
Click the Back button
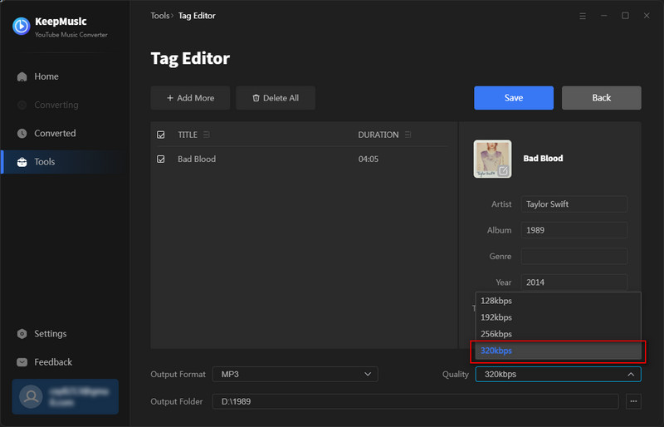point(601,98)
